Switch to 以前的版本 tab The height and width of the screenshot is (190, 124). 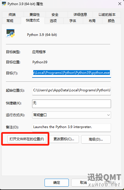107,15
